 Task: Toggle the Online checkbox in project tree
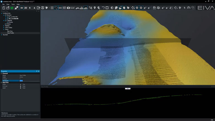(x=6, y=24)
